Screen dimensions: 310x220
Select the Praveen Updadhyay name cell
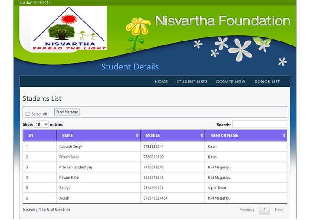tap(98, 167)
